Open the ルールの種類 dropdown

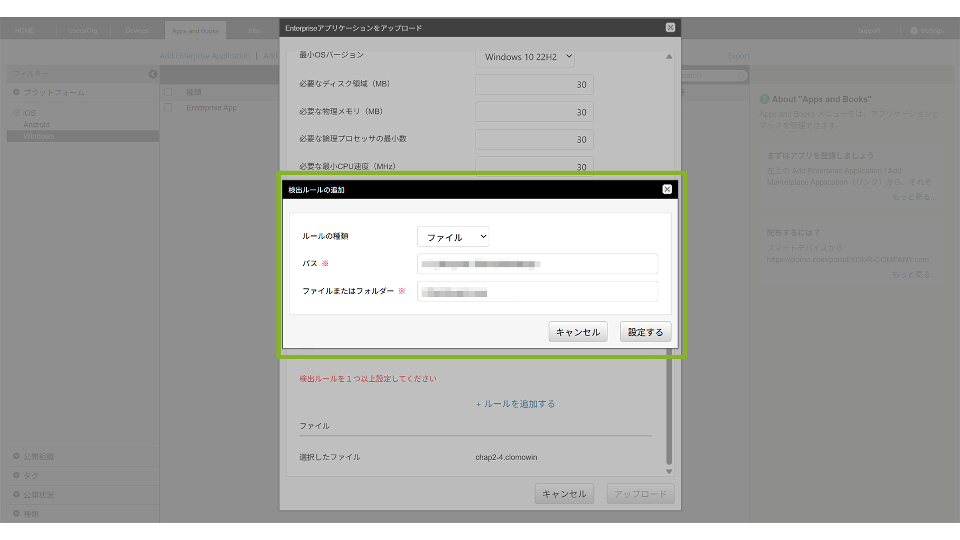pyautogui.click(x=453, y=237)
